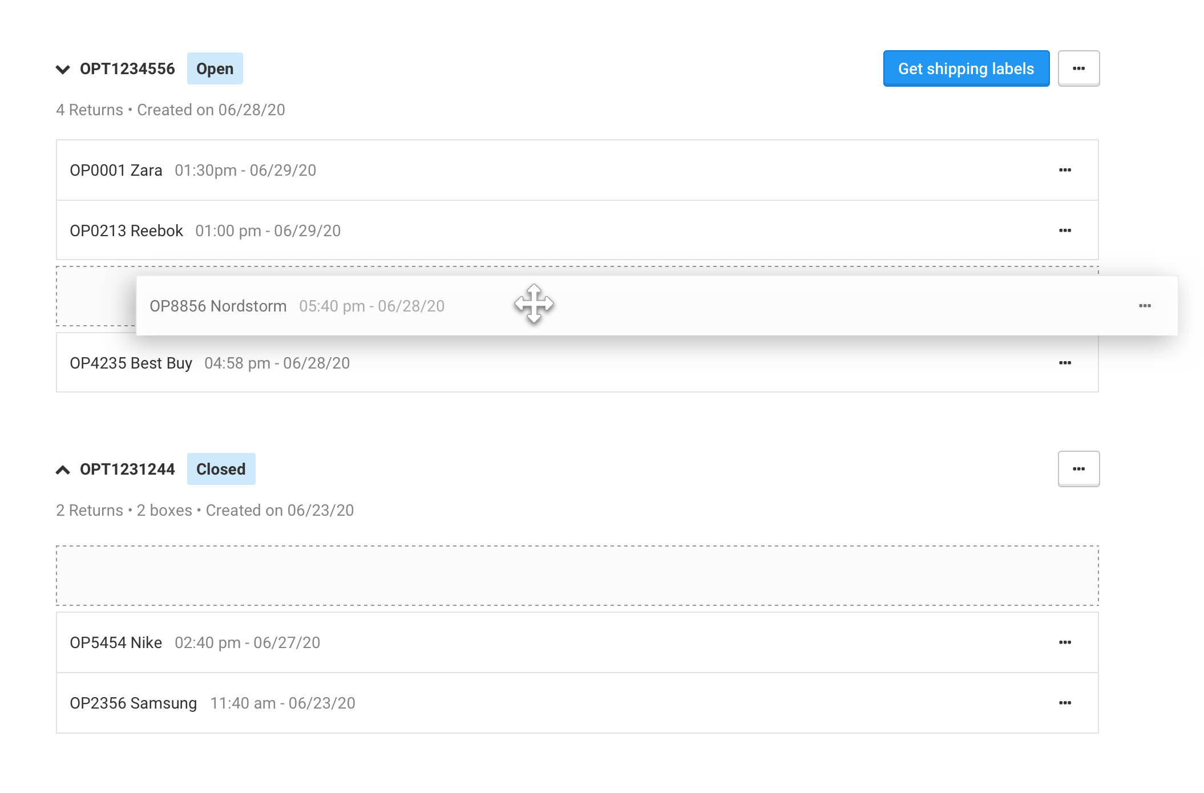This screenshot has width=1204, height=793.
Task: Click the Closed status badge
Action: tap(221, 469)
